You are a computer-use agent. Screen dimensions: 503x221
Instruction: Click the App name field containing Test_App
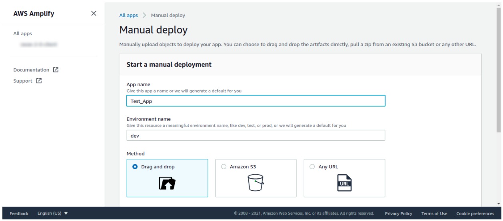click(256, 101)
